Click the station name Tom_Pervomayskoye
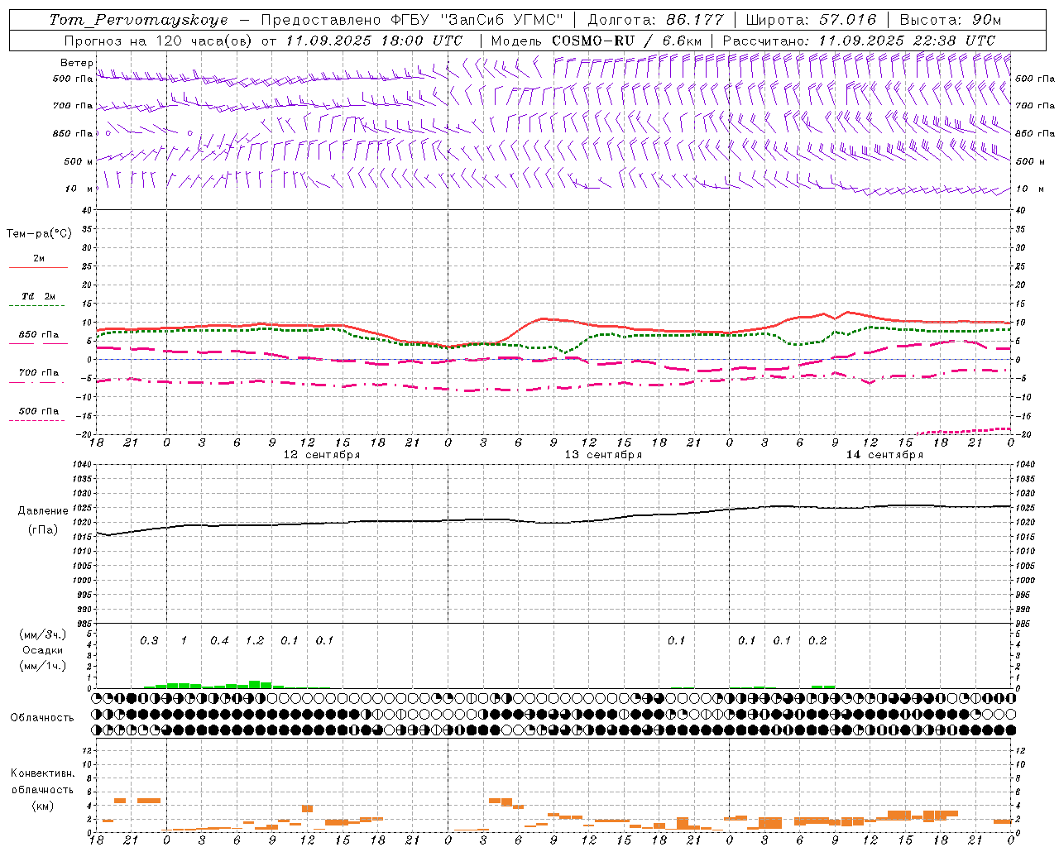The width and height of the screenshot is (1059, 847). (x=138, y=20)
